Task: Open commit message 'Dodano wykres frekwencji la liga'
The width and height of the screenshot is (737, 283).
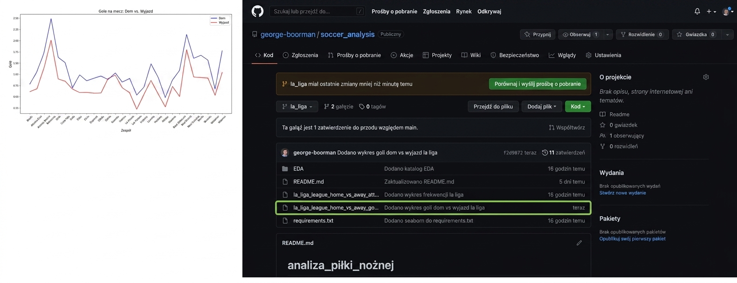Action: tap(424, 195)
